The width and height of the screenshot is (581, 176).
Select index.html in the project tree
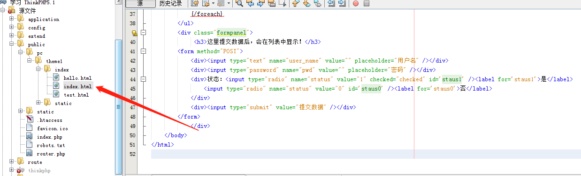(78, 86)
